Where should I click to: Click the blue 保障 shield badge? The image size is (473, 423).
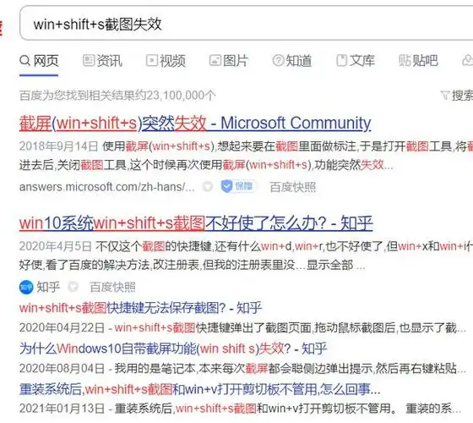[238, 186]
